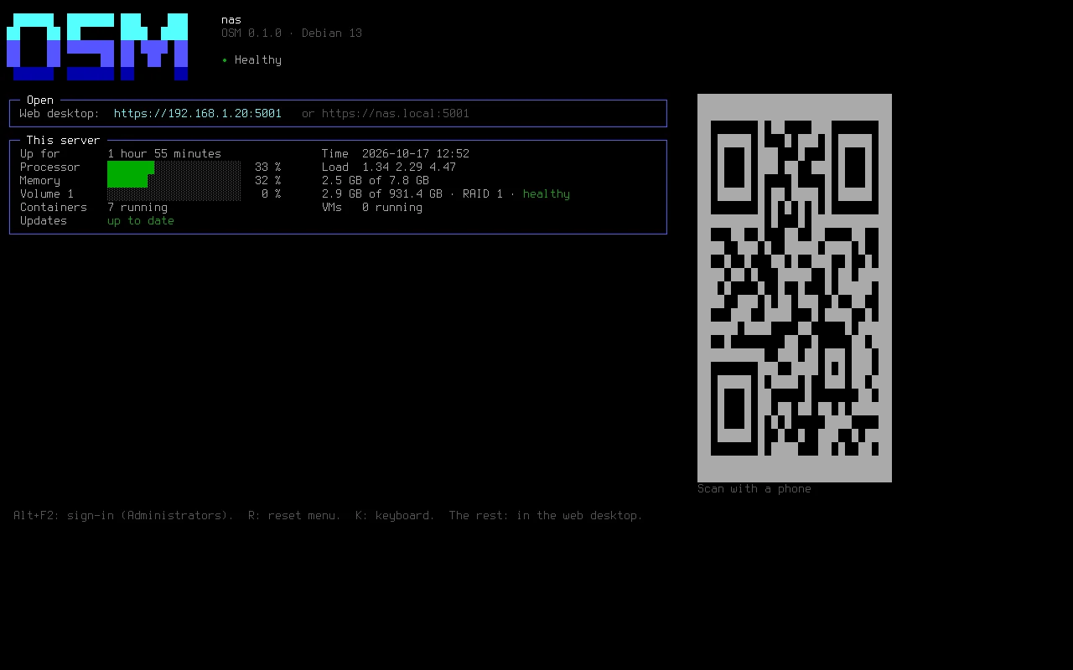Image resolution: width=1073 pixels, height=670 pixels.
Task: Open the https://nas.local:5001 link
Action: pyautogui.click(x=396, y=114)
